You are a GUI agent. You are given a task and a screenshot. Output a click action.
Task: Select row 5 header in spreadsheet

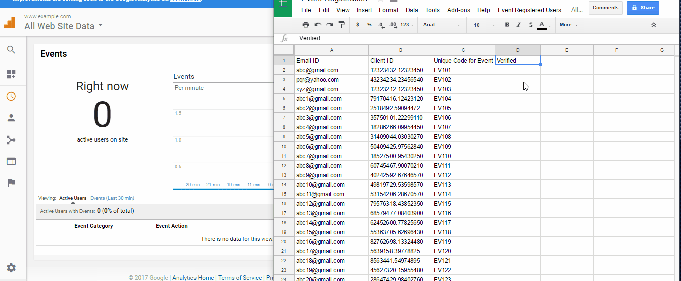tap(284, 99)
